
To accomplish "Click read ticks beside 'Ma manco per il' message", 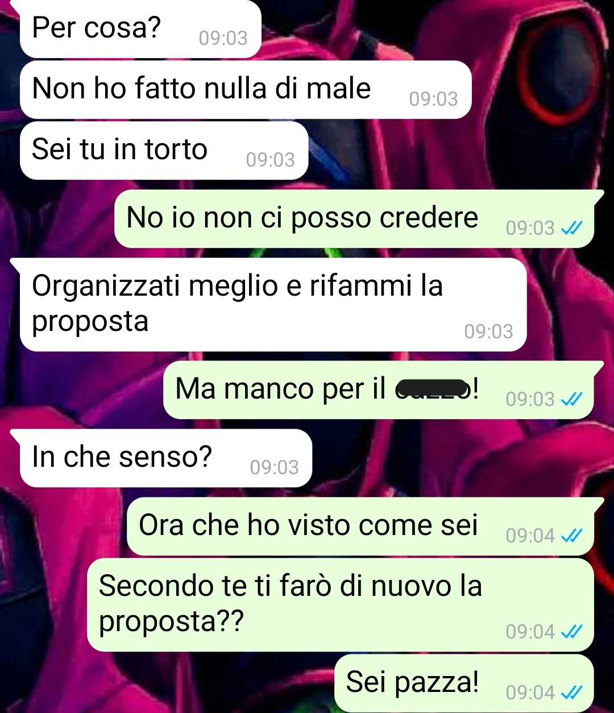I will click(x=571, y=399).
